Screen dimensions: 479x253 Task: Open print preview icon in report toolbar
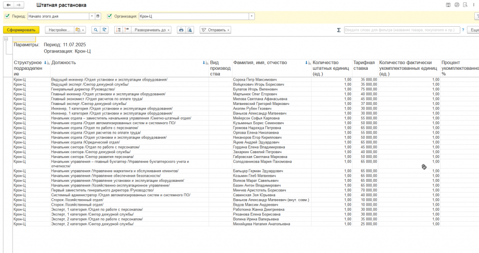pyautogui.click(x=190, y=30)
